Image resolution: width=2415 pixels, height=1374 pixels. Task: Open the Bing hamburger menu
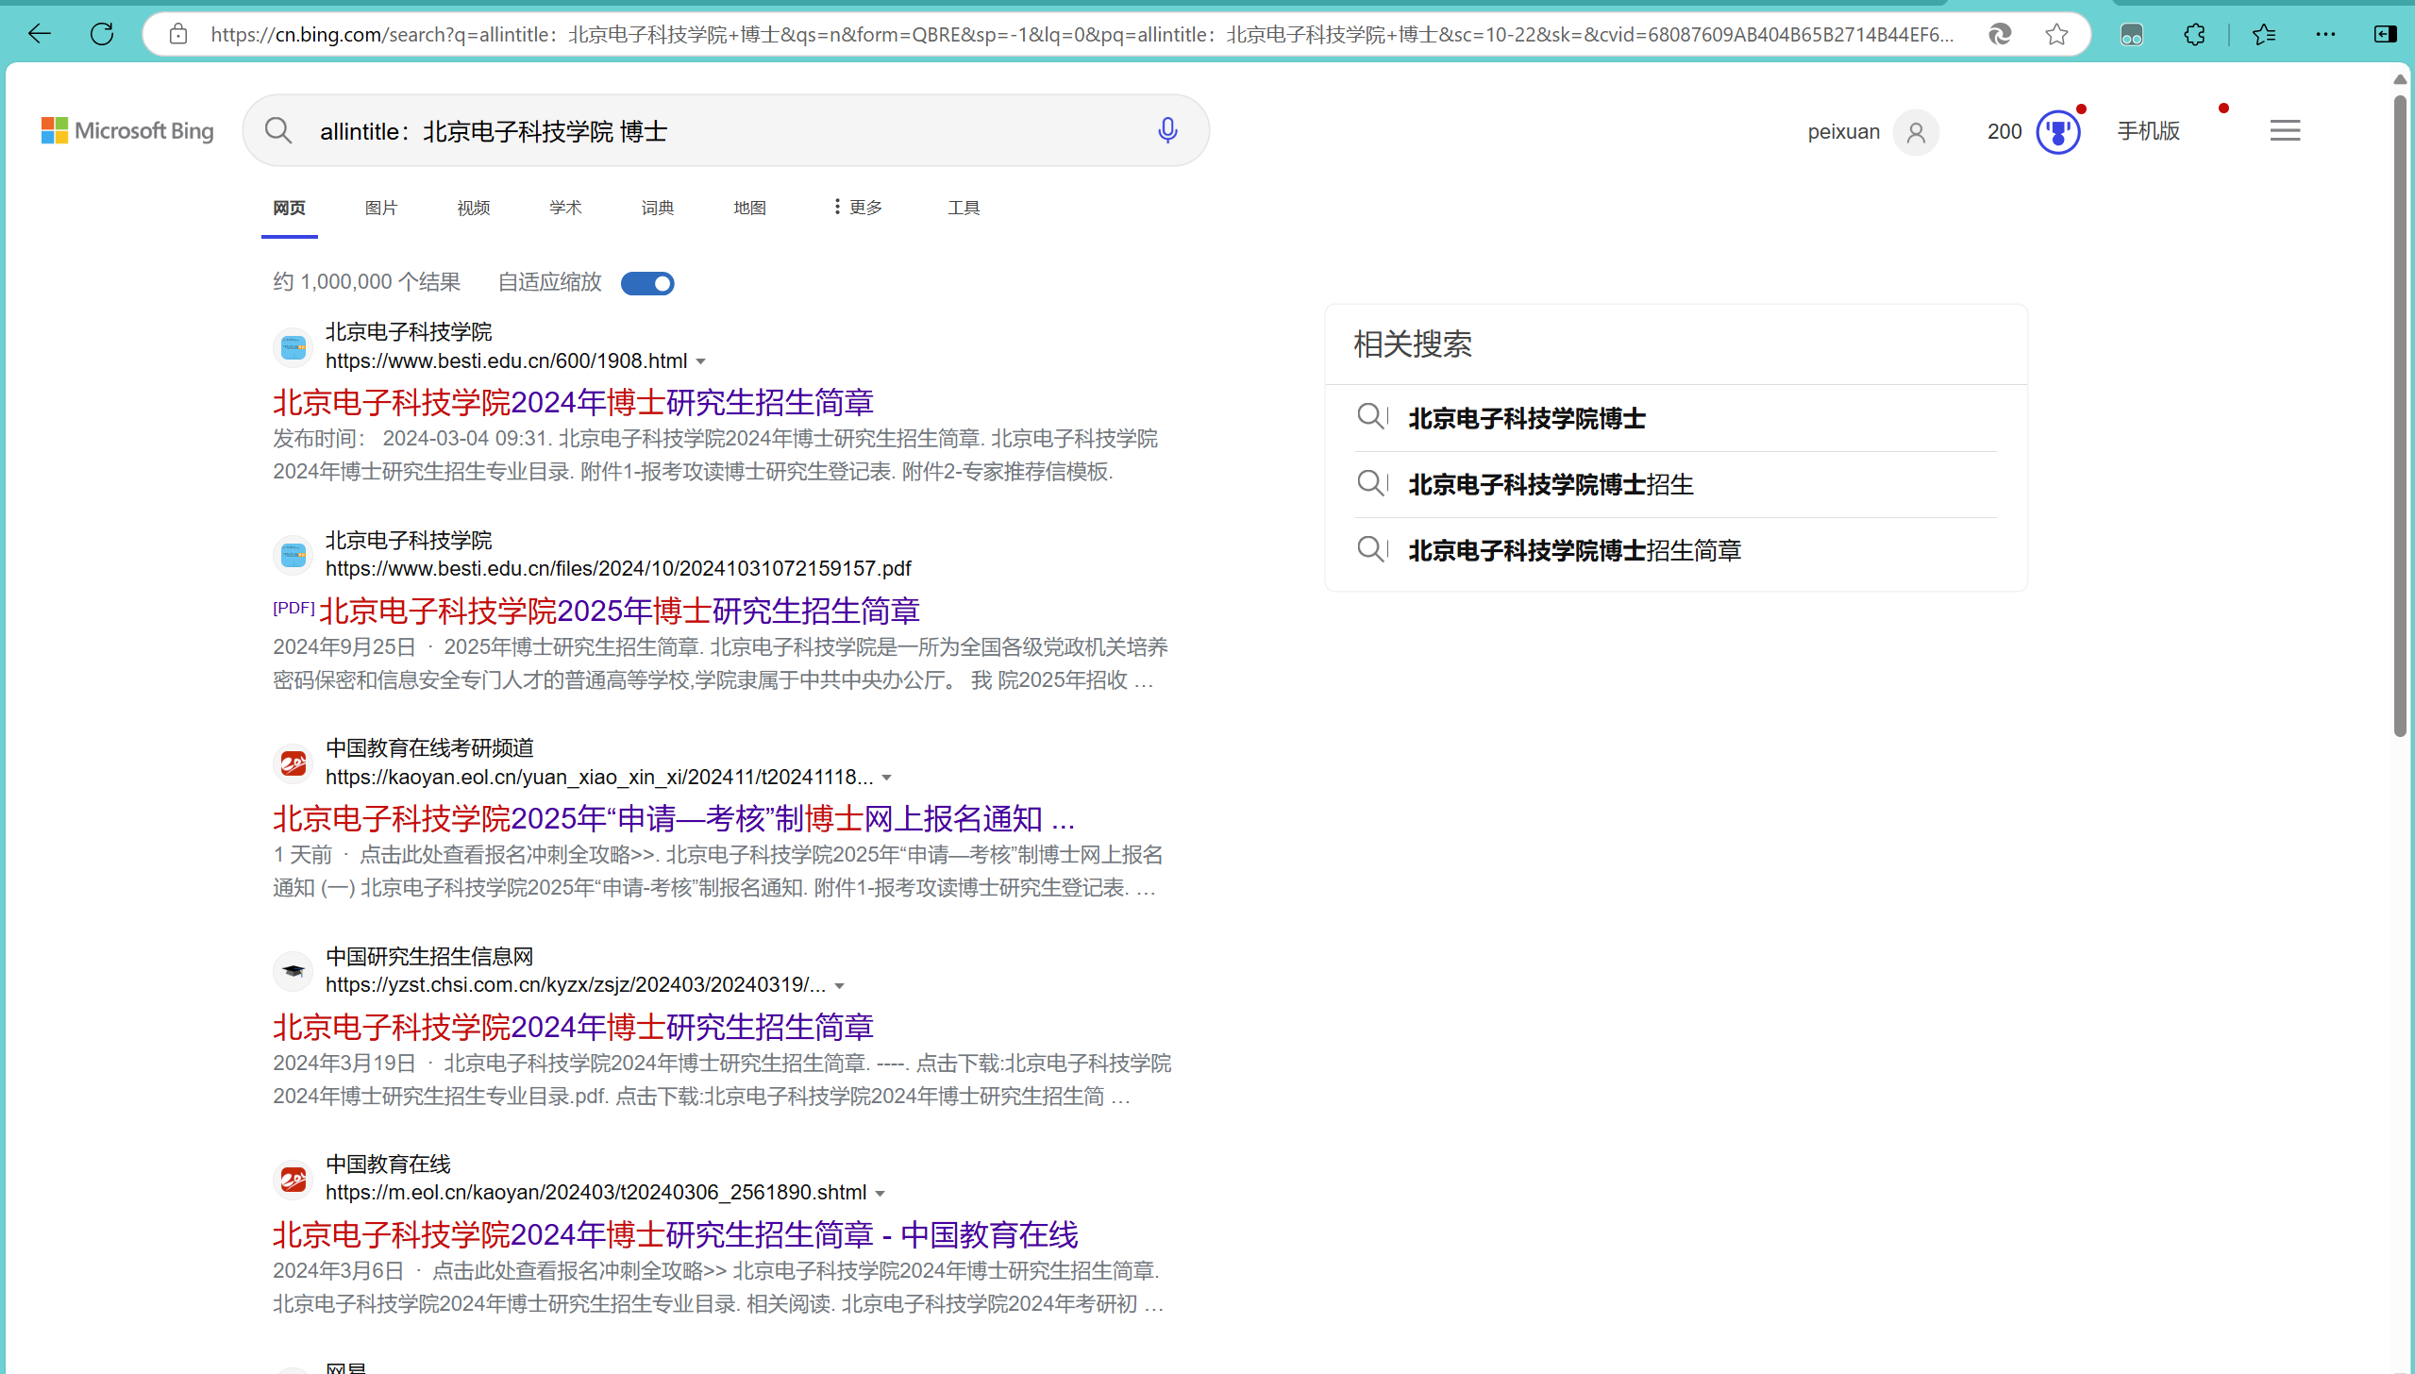2285,130
